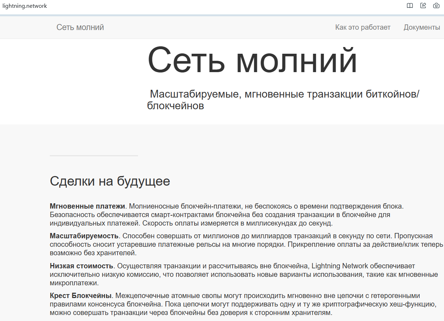Click the subtitle about scalable bitcoin transactions

[x=283, y=100]
